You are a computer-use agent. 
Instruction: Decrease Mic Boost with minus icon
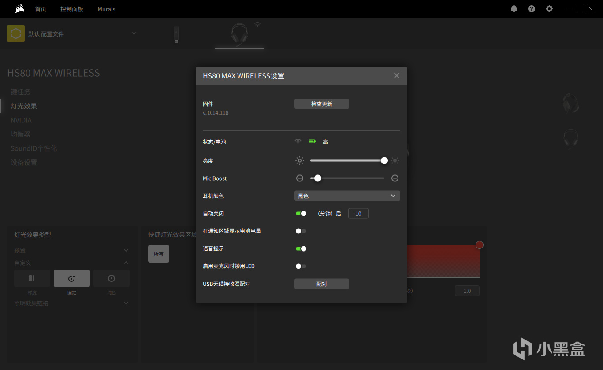tap(300, 178)
